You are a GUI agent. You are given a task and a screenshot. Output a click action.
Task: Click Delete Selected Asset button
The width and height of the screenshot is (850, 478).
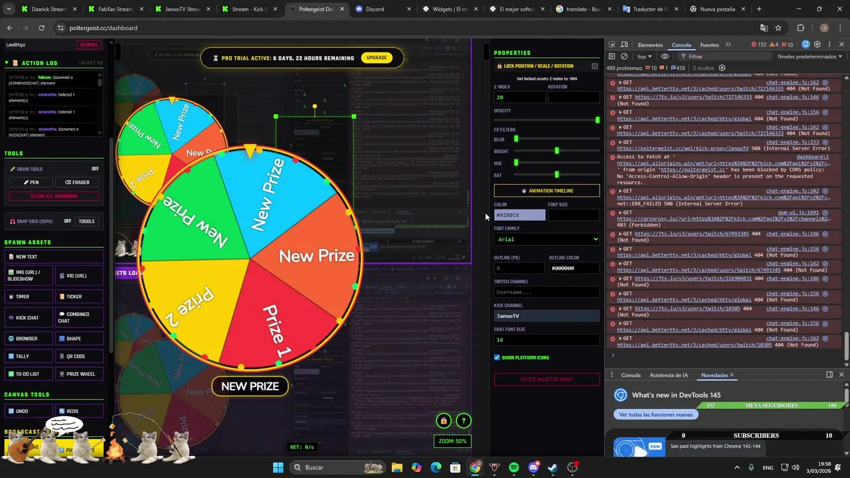547,379
